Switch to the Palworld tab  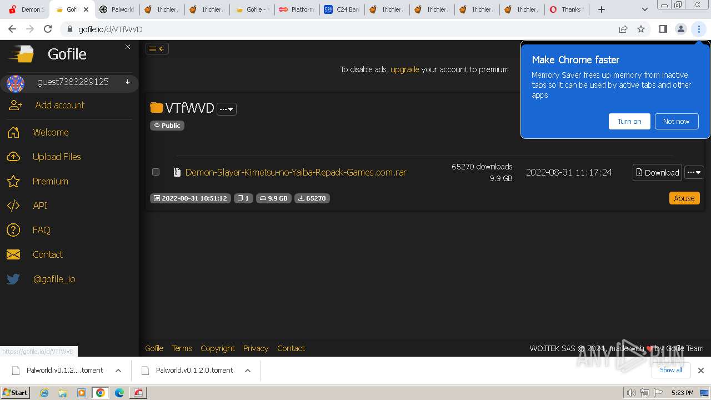pyautogui.click(x=117, y=9)
